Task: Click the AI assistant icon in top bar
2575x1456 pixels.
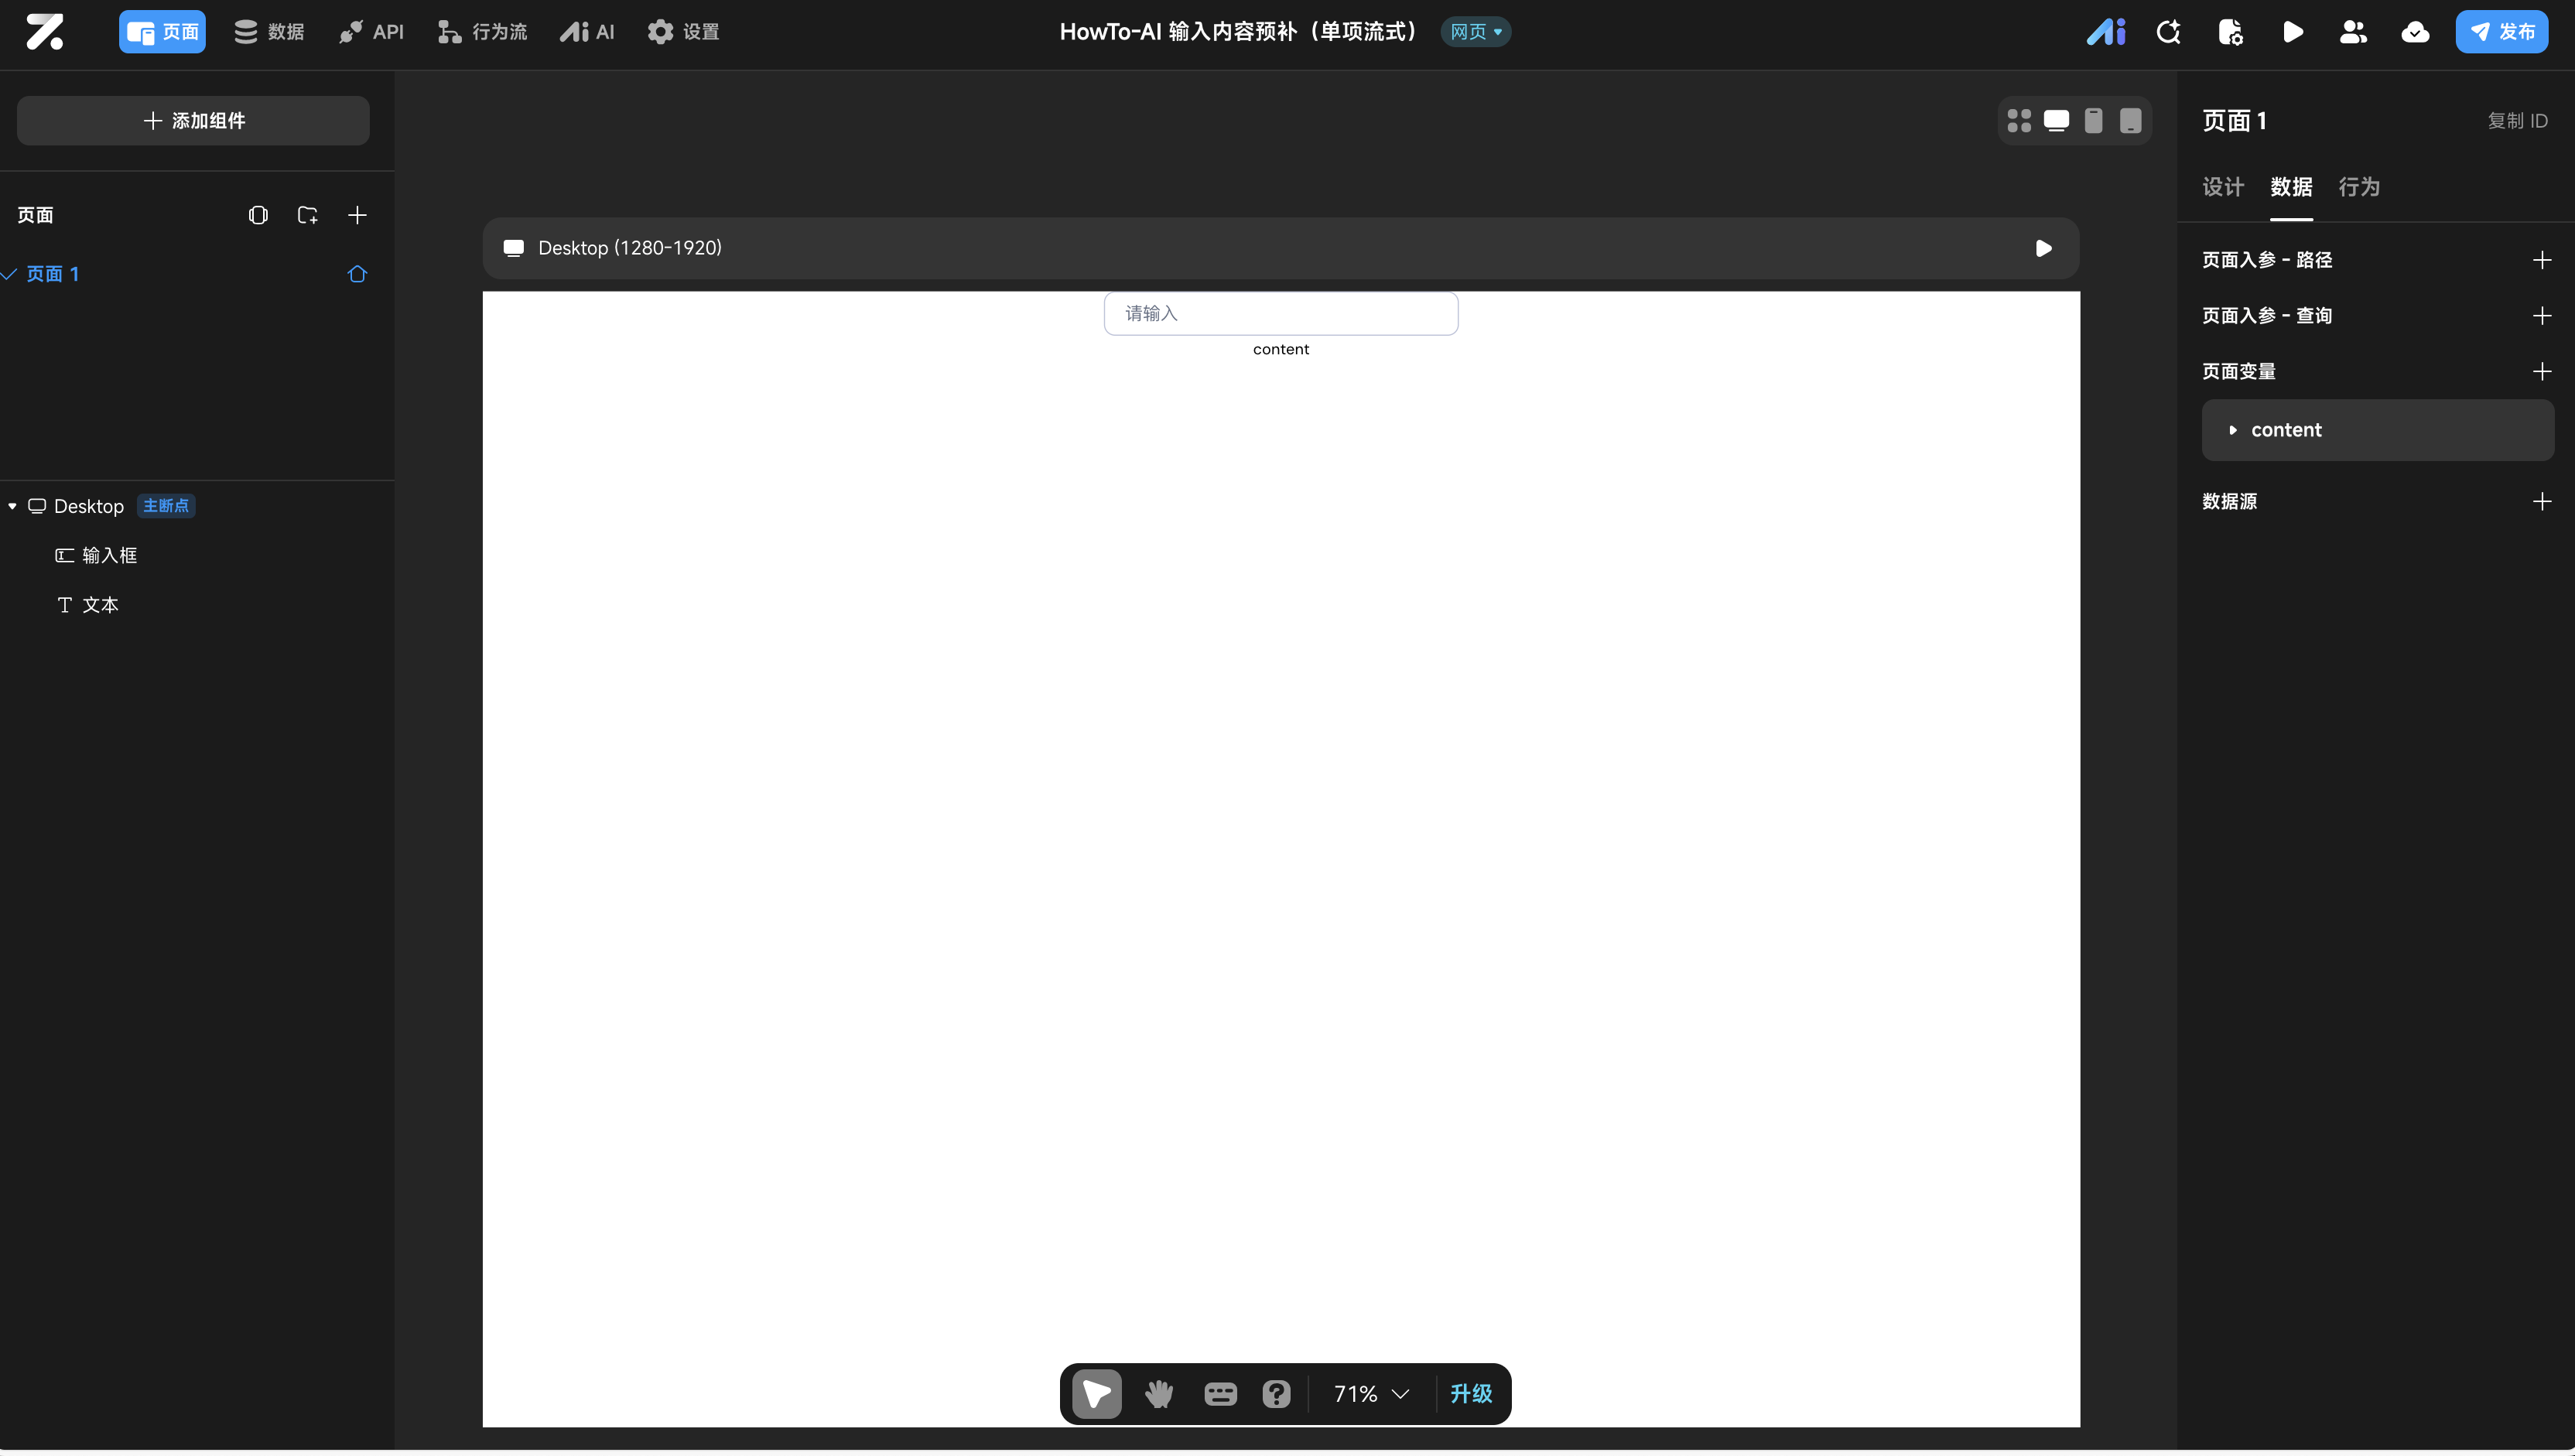Action: click(x=2105, y=32)
